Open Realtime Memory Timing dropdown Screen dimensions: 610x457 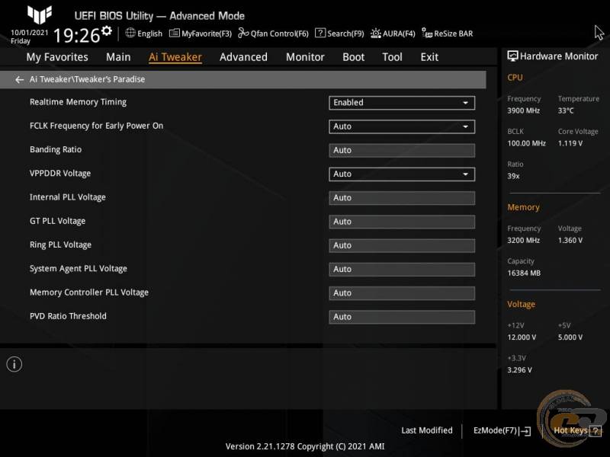(402, 103)
